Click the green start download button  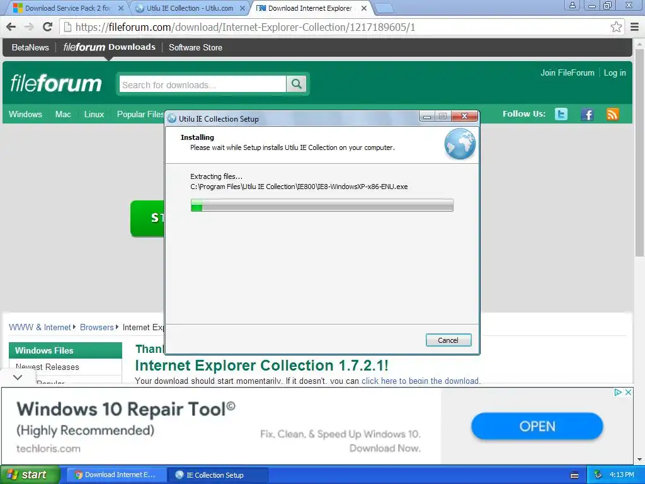tap(147, 218)
